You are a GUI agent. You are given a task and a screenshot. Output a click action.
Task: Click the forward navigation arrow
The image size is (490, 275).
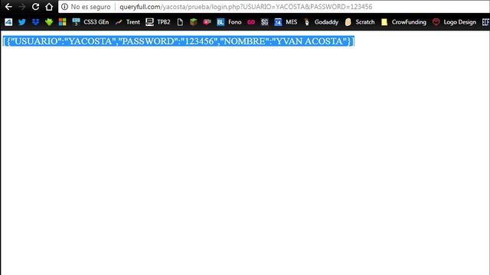(22, 7)
